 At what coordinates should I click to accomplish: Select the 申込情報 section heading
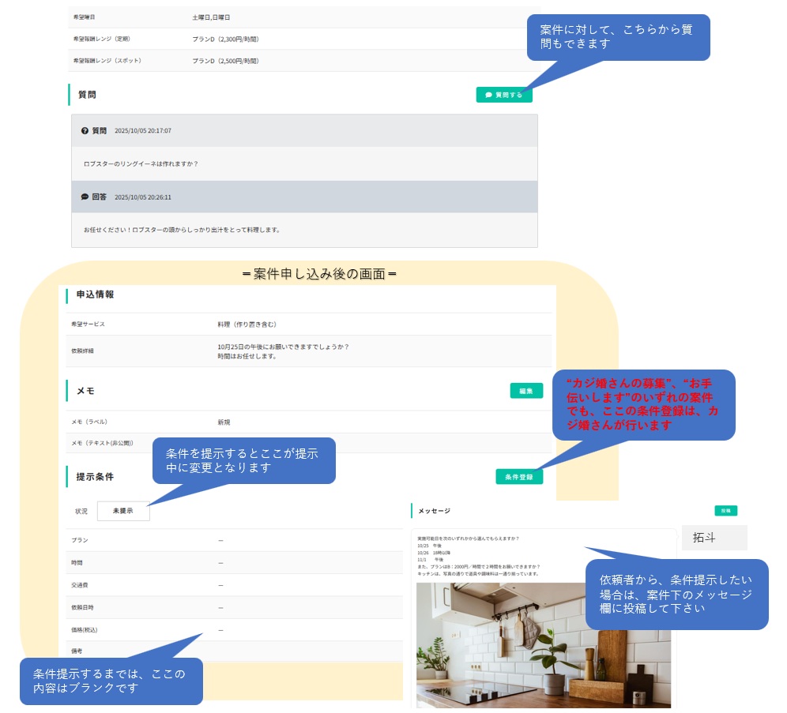(x=95, y=294)
